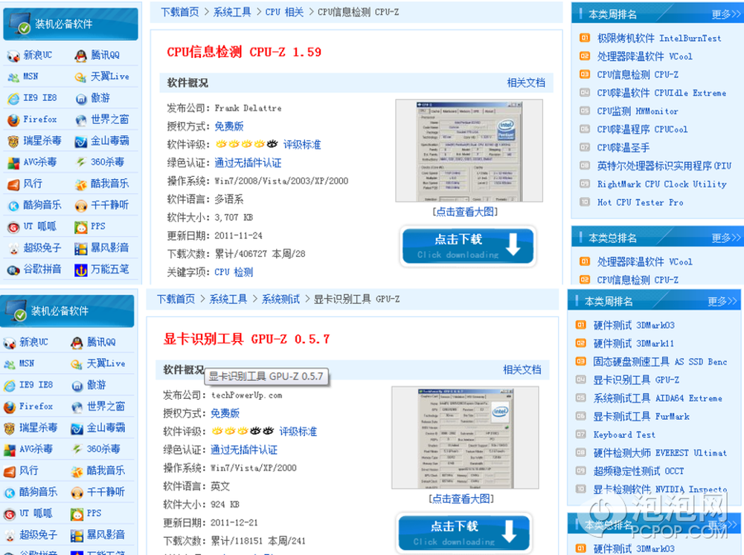744x555 pixels.
Task: Click the 谷歌拼音 icon in the CPU-Z page sidebar
Action: tap(13, 270)
